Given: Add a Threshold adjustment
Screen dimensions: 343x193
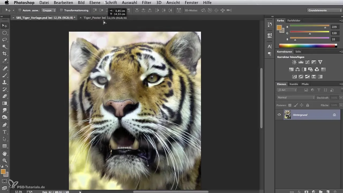Looking at the screenshot, I should tap(307, 76).
